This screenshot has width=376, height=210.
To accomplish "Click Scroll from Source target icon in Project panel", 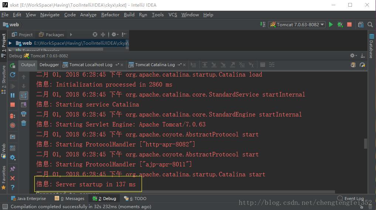I will pos(95,34).
